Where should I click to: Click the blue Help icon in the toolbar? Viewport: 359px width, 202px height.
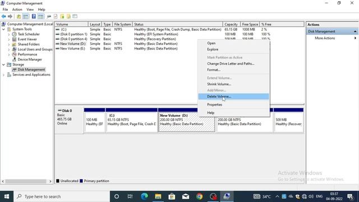pyautogui.click(x=34, y=16)
